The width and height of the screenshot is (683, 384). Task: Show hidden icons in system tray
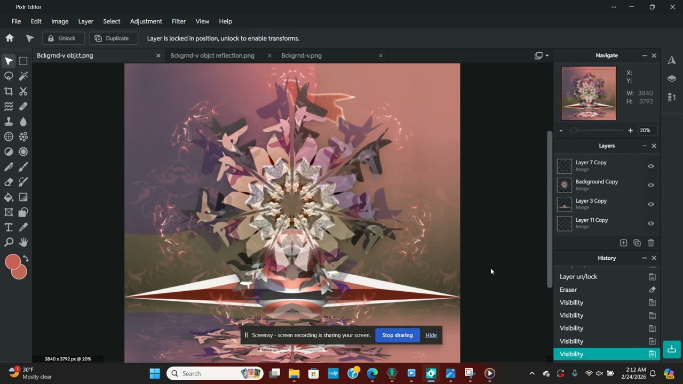532,373
